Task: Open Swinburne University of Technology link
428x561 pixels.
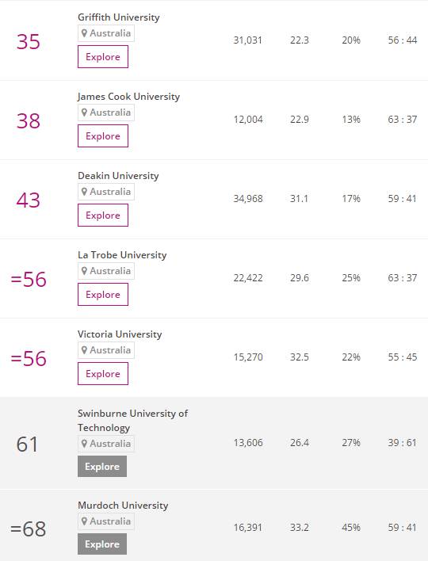Action: tap(133, 421)
